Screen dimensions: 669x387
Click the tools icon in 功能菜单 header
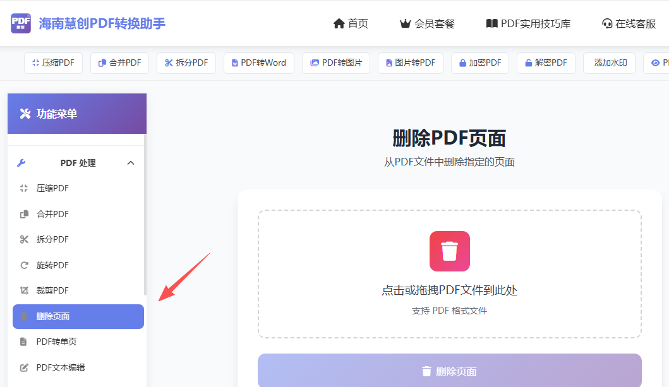(x=25, y=114)
